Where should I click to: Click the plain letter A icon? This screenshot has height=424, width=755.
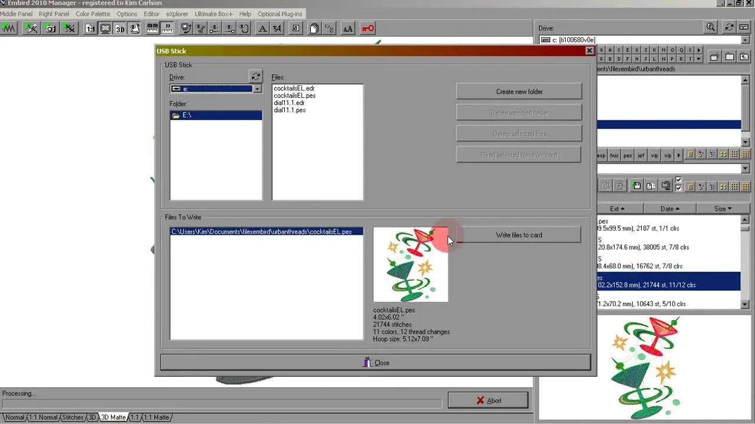pos(262,28)
